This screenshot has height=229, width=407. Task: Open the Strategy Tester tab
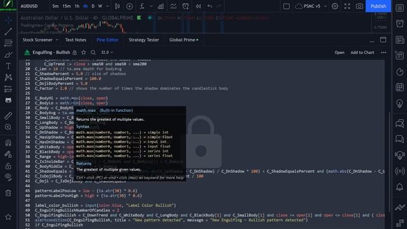click(x=144, y=39)
